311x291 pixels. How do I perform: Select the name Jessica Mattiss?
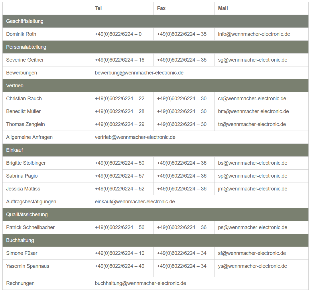[x=23, y=189]
